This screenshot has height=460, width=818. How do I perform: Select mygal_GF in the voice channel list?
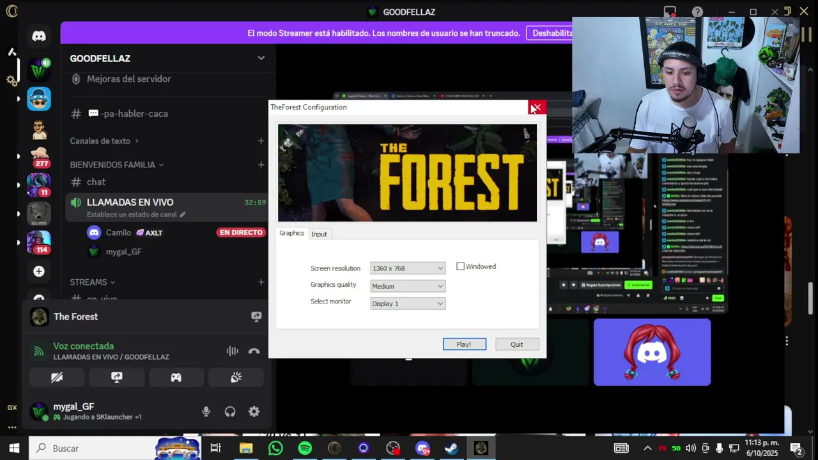(123, 252)
